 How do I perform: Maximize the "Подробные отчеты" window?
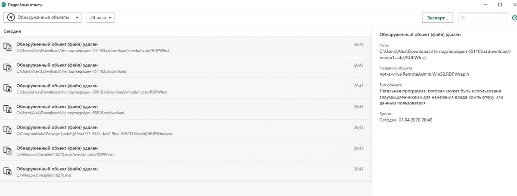500,5
